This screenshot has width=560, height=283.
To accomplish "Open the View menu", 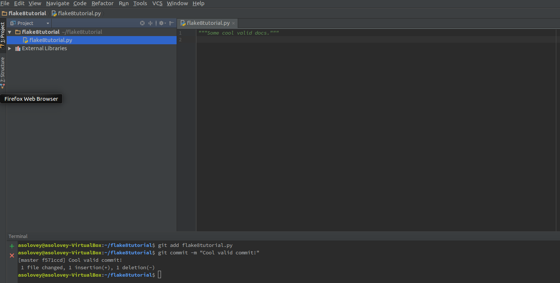I will pos(35,3).
